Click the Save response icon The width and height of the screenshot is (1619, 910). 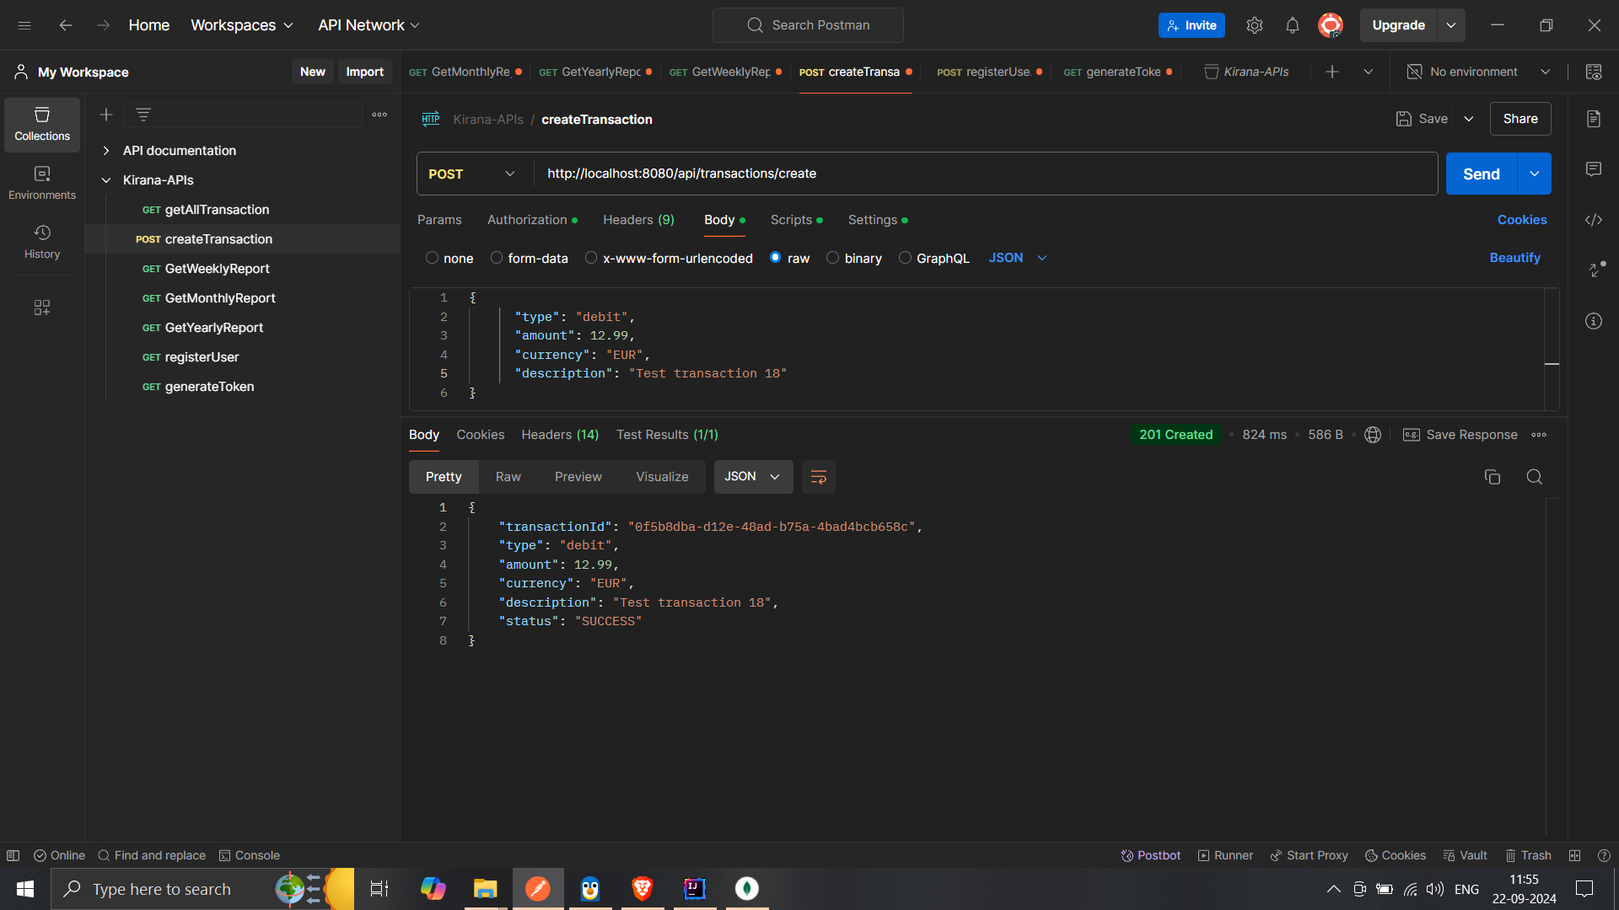1411,433
